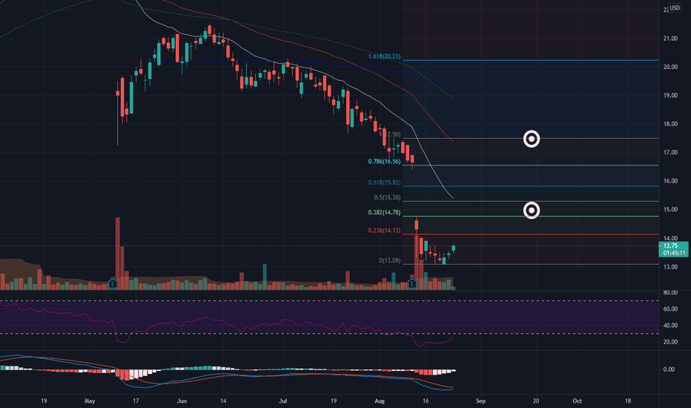
Task: Click the tall red volume bar in May
Action: pos(118,253)
